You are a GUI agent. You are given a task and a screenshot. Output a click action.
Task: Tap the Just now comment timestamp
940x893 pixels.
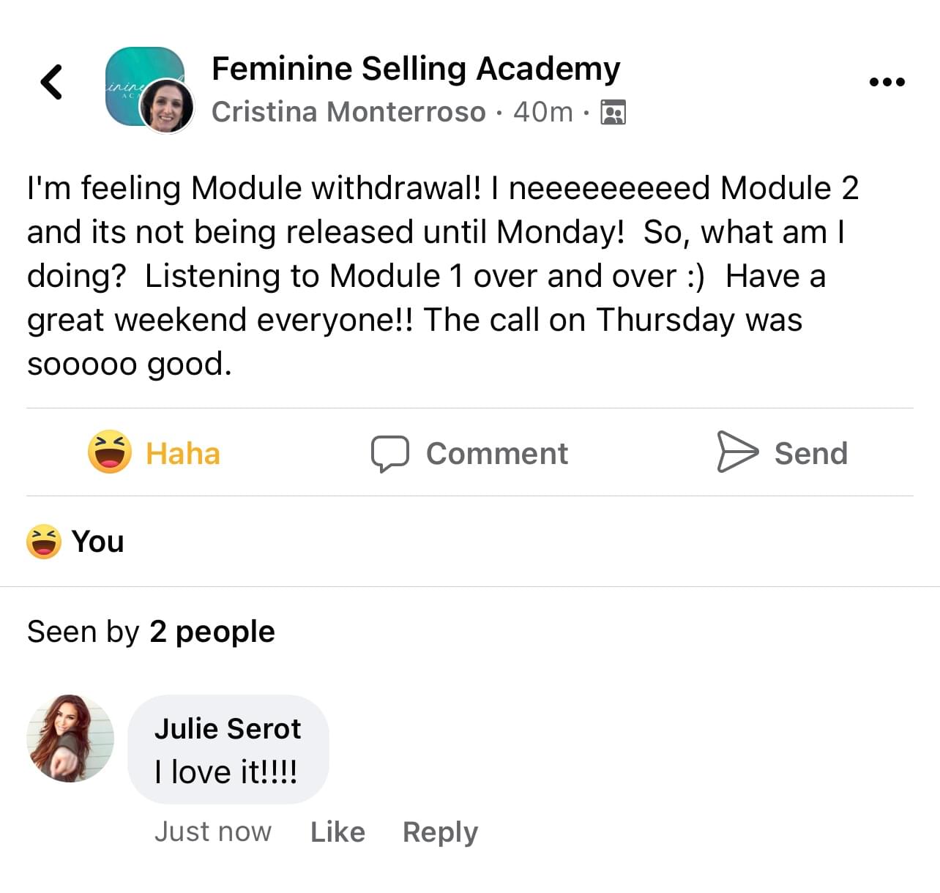(x=212, y=832)
